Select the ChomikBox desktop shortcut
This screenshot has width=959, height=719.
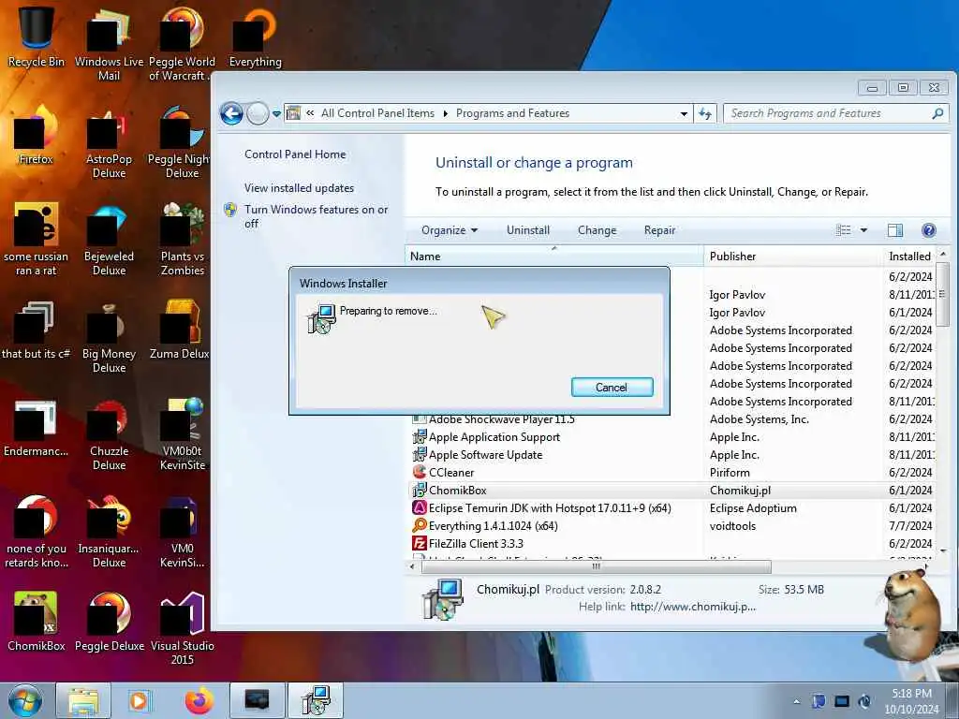(x=37, y=621)
